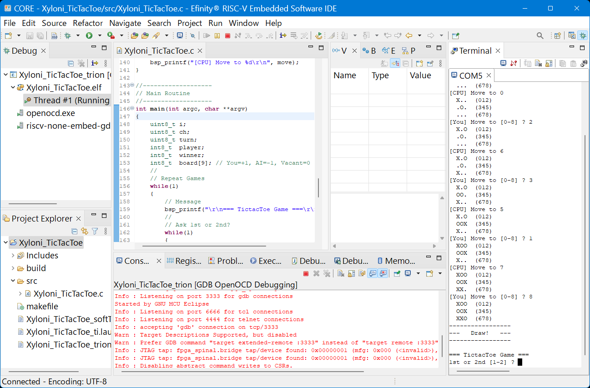This screenshot has height=388, width=590.
Task: Open the dropdown arrow beside Run button
Action: tap(99, 35)
